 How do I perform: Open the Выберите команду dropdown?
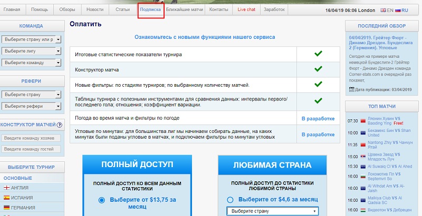[x=32, y=62]
